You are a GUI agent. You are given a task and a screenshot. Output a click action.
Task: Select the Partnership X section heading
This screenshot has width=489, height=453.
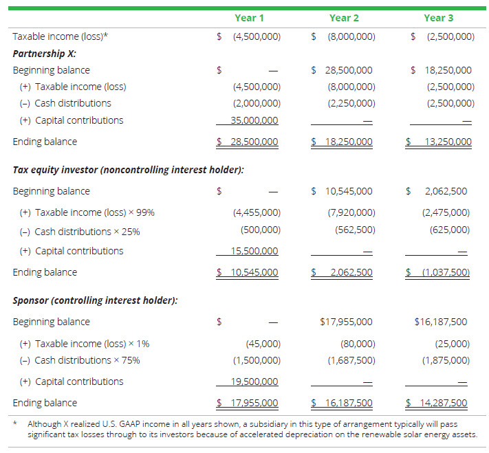tap(44, 53)
